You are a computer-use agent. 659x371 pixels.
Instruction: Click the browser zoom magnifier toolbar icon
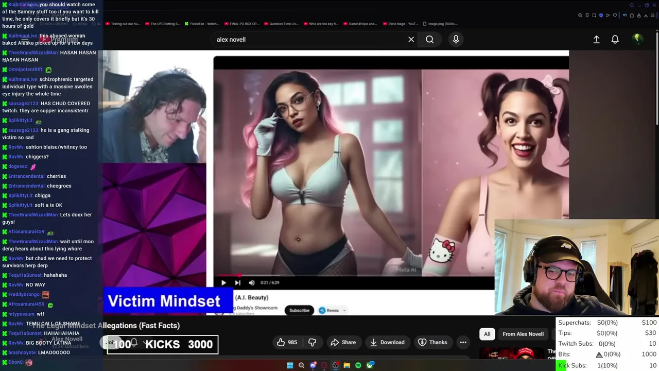tap(580, 15)
